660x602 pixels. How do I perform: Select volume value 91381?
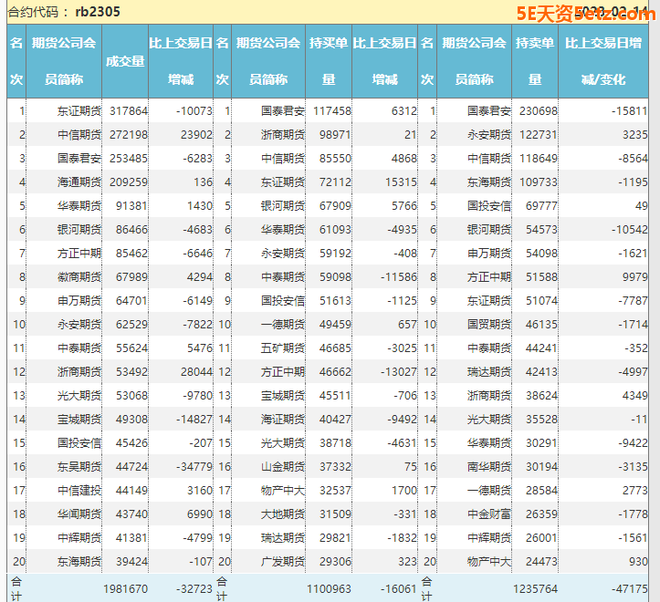[x=131, y=206]
